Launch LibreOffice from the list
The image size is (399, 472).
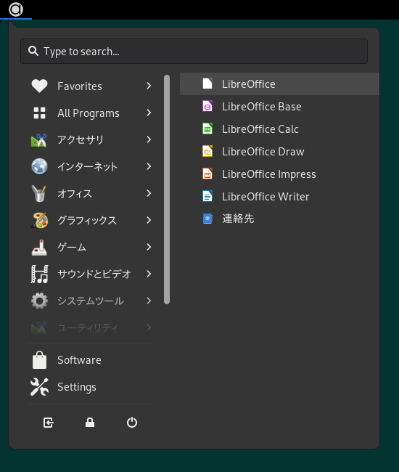point(279,84)
